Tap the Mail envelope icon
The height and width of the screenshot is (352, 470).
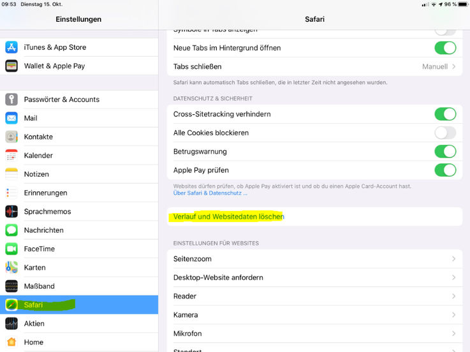(11, 118)
